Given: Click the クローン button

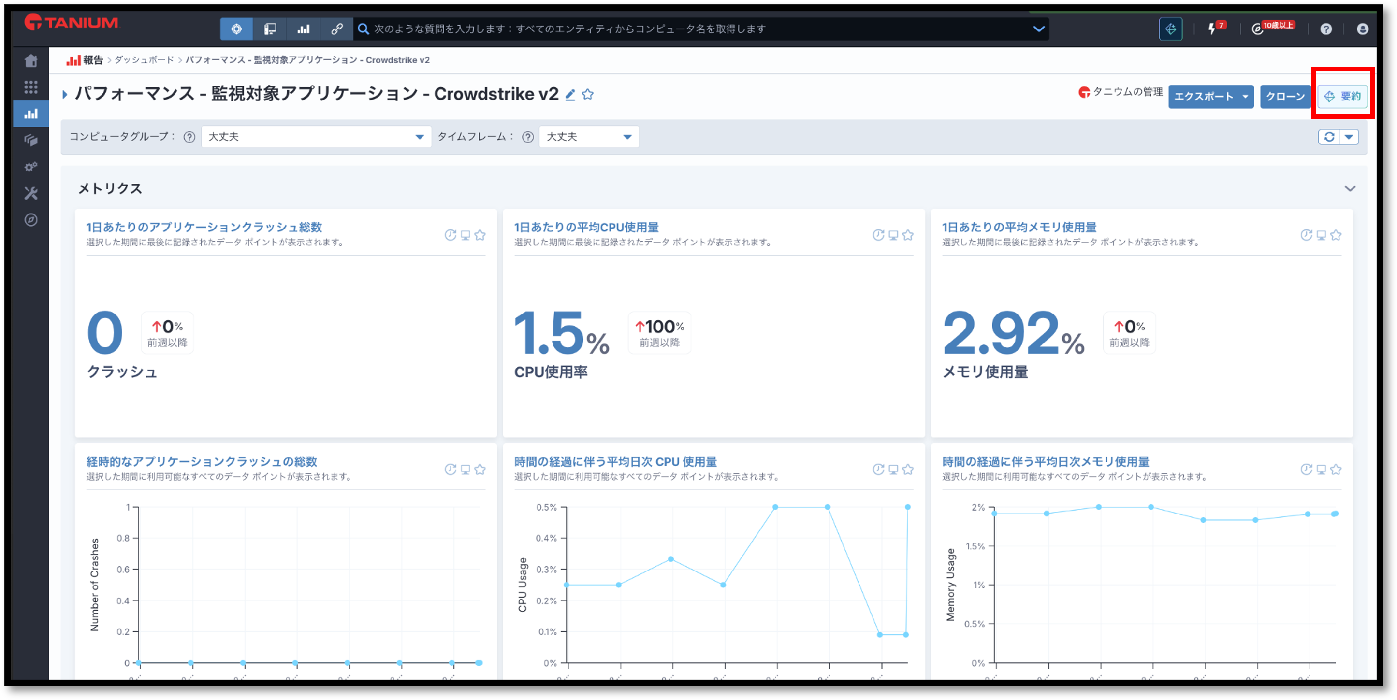Looking at the screenshot, I should [x=1285, y=97].
